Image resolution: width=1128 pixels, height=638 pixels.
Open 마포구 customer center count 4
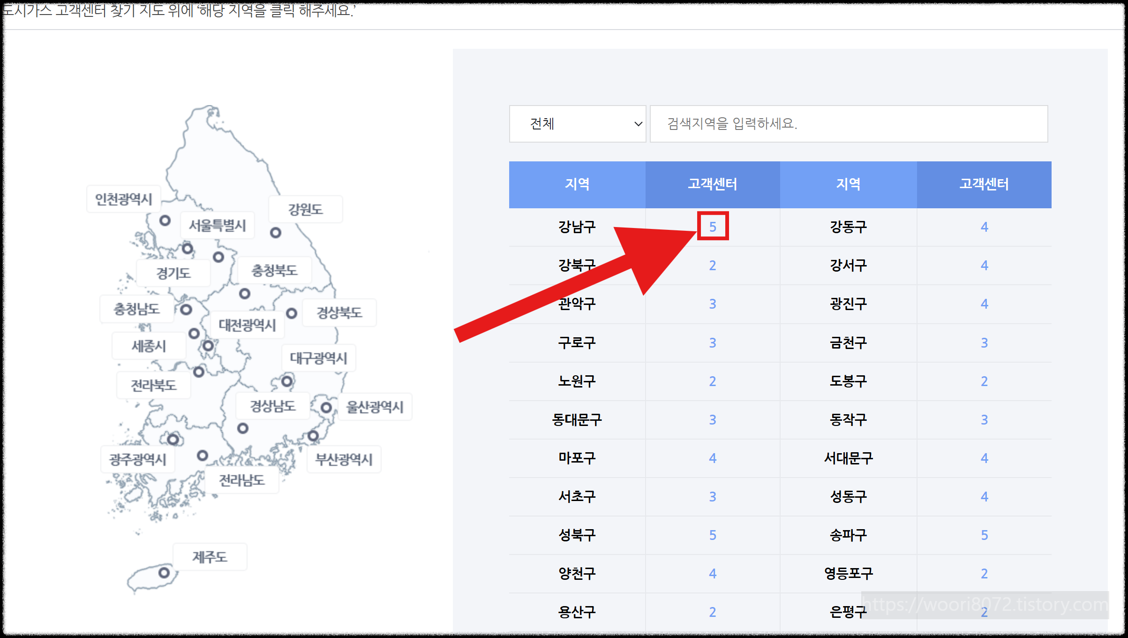713,458
